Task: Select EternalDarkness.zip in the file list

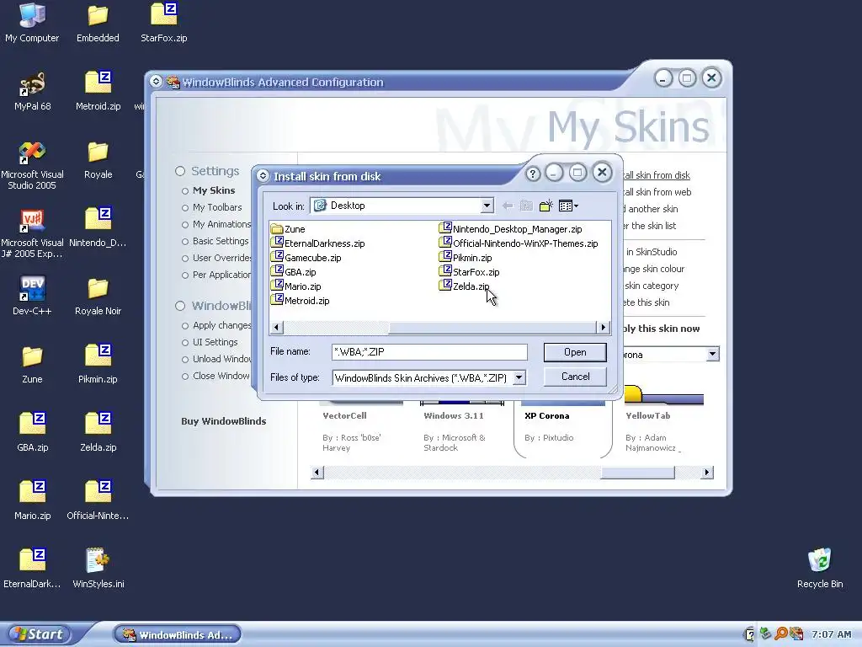Action: pyautogui.click(x=317, y=243)
